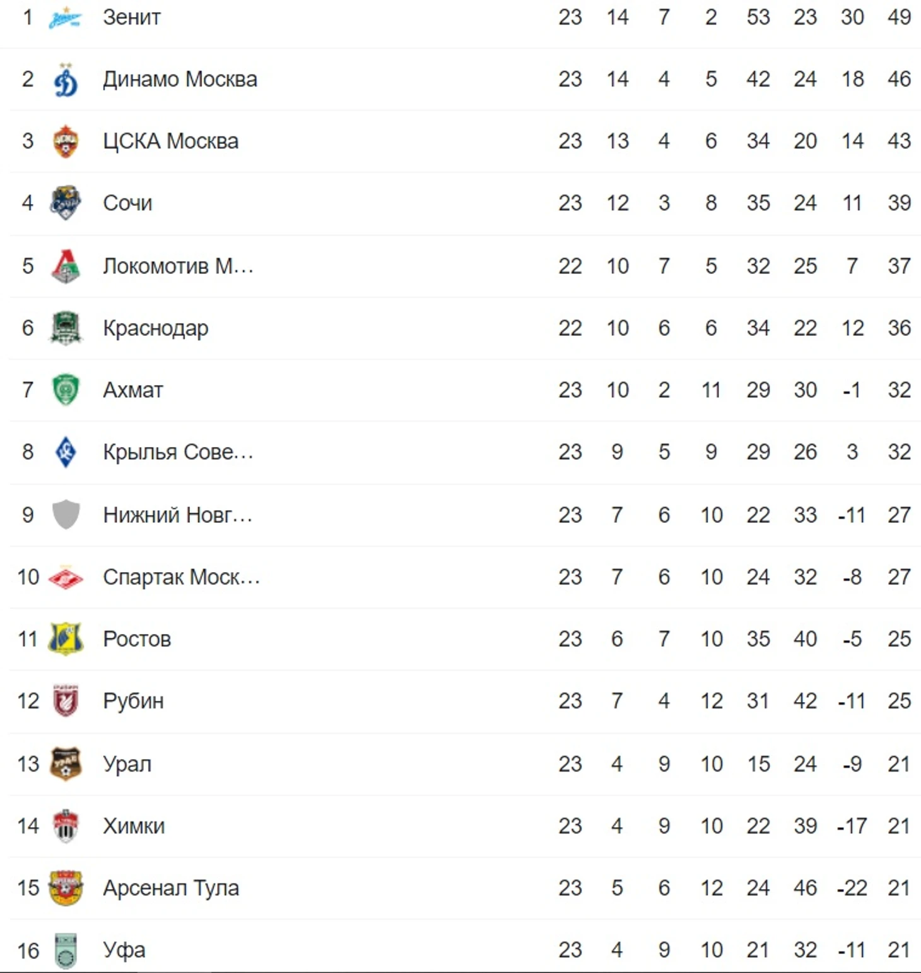
Task: Open the Химки team link
Action: coord(134,826)
